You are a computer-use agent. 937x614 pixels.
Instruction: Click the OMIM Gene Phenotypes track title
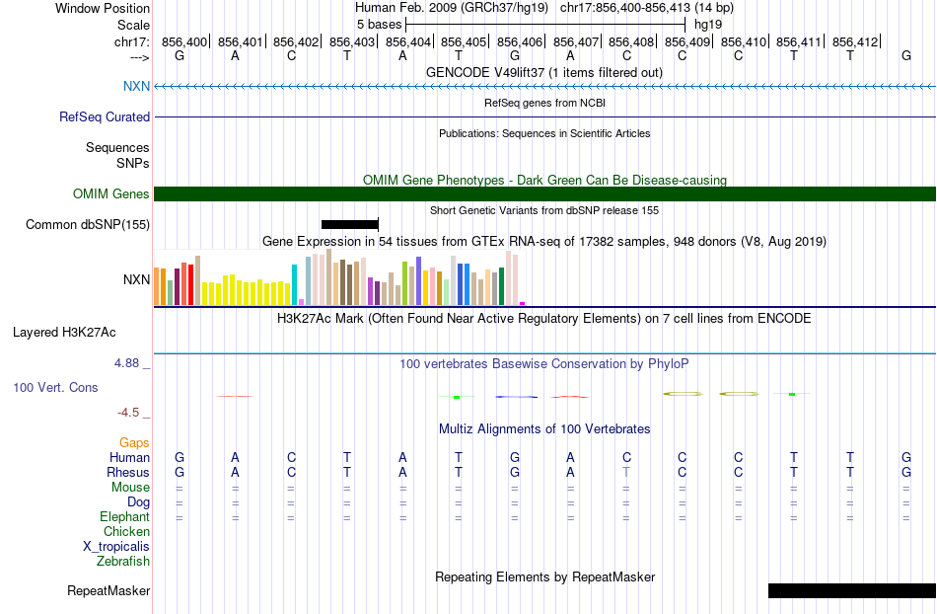point(545,180)
